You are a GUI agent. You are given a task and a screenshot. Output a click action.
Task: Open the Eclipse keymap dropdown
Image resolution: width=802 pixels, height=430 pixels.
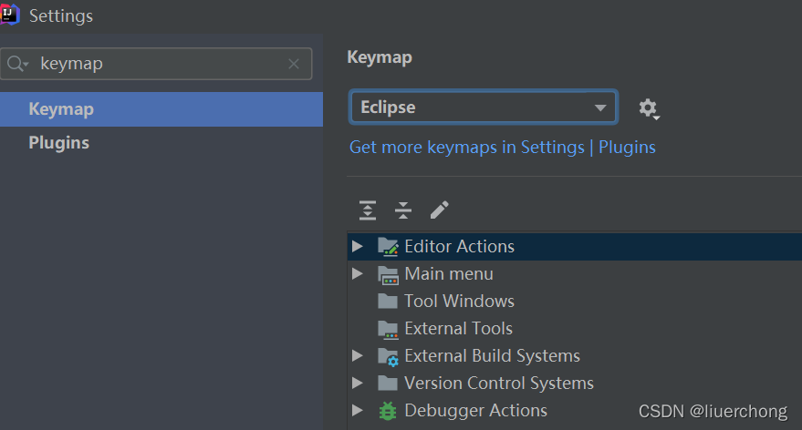click(484, 107)
